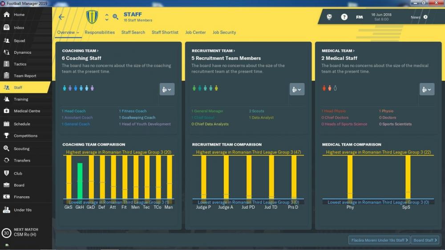The height and width of the screenshot is (250, 445).
Task: Open coaching team staff actions dropdown
Action: click(x=167, y=89)
